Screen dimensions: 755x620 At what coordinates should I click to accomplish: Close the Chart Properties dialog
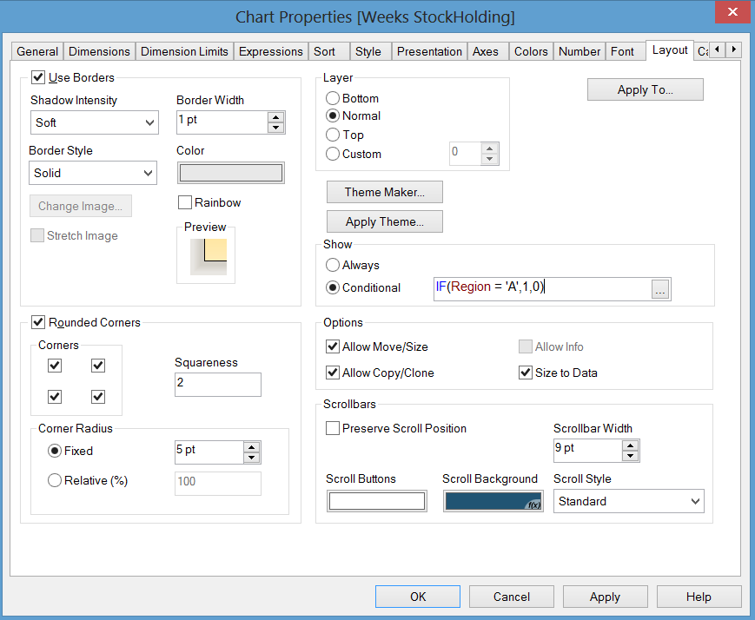[727, 13]
